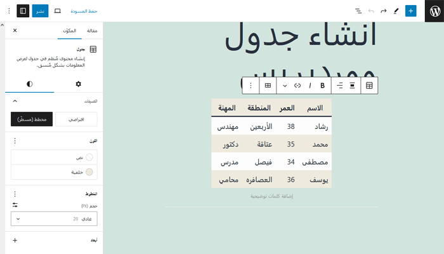This screenshot has width=444, height=254.
Task: Toggle bold formatting in block toolbar
Action: coord(322,85)
